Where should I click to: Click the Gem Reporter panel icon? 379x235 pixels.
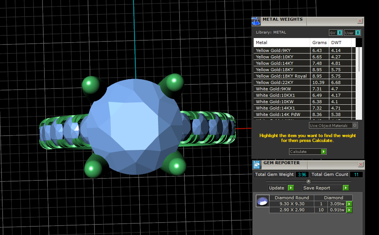[256, 165]
